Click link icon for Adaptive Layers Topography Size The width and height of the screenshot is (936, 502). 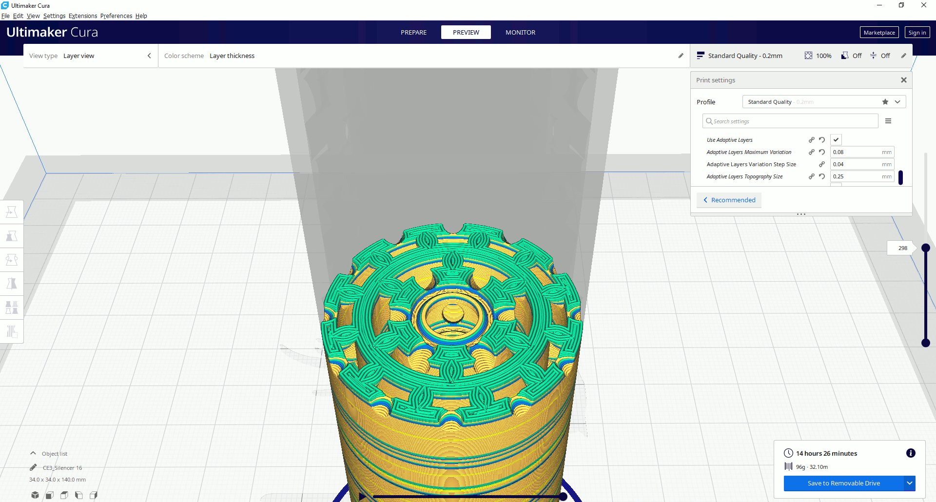pos(812,176)
